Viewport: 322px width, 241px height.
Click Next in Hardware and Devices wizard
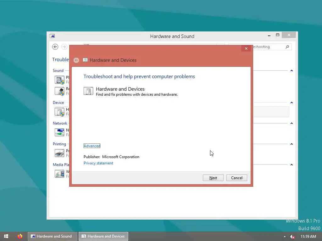click(213, 178)
